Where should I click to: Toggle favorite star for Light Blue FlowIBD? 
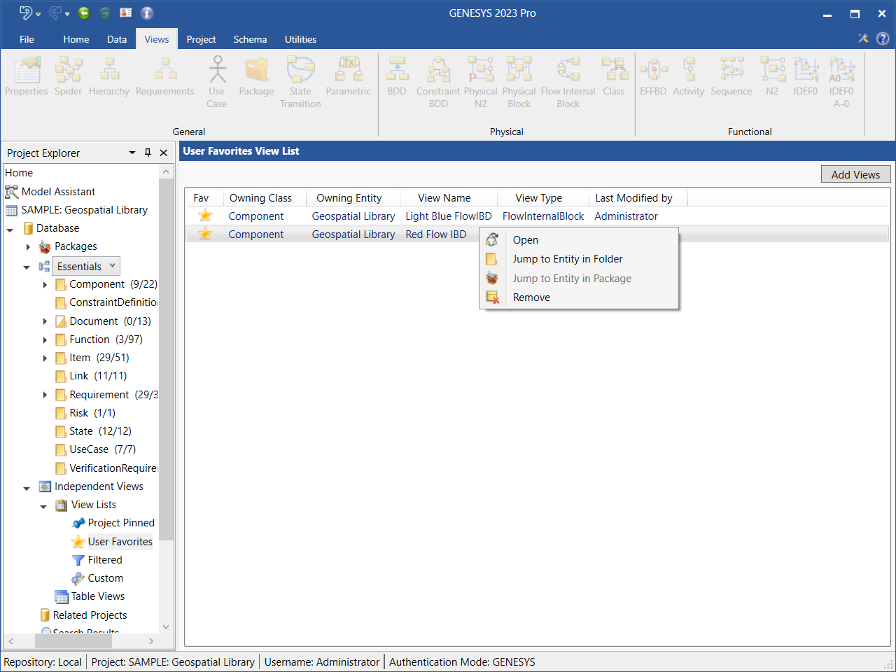coord(205,216)
